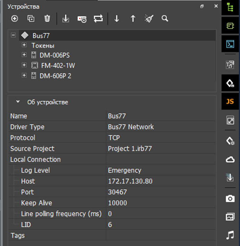Click the duplicate device icon
Screen dimensions: 240x246
pyautogui.click(x=31, y=19)
